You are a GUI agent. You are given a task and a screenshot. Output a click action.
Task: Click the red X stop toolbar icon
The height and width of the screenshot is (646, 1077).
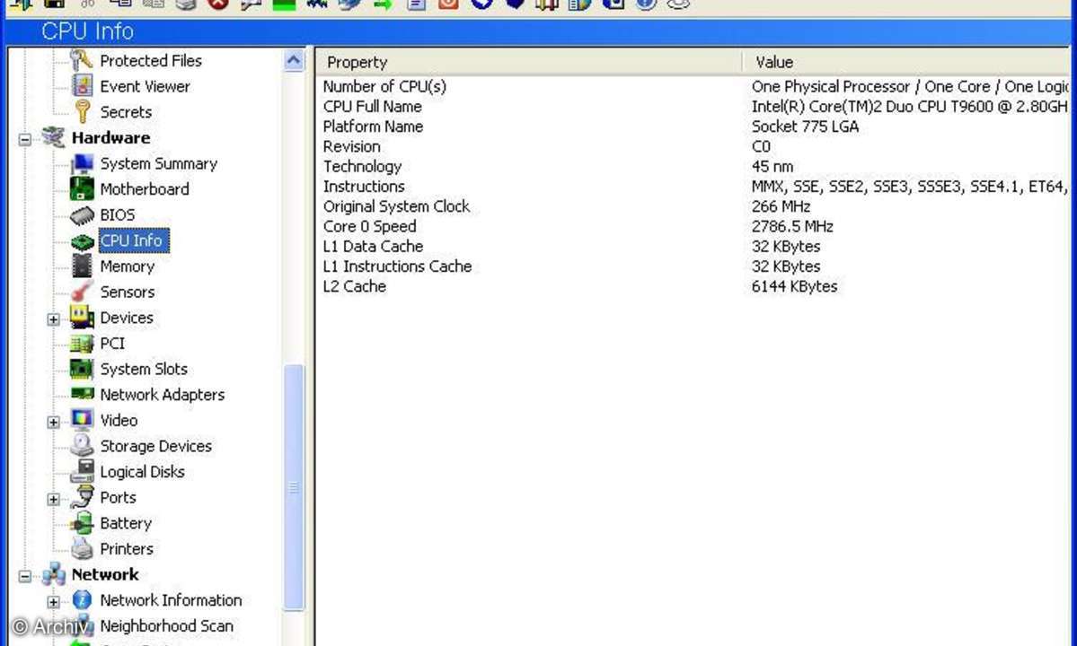point(218,4)
